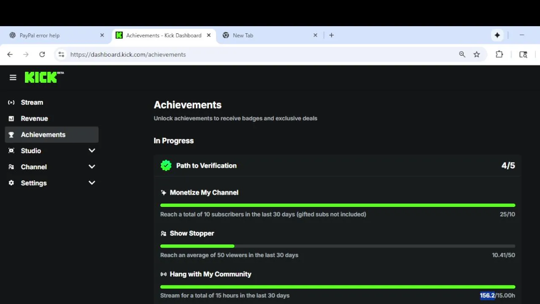This screenshot has height=304, width=540.
Task: Click the Achievements page heading
Action: tap(188, 105)
